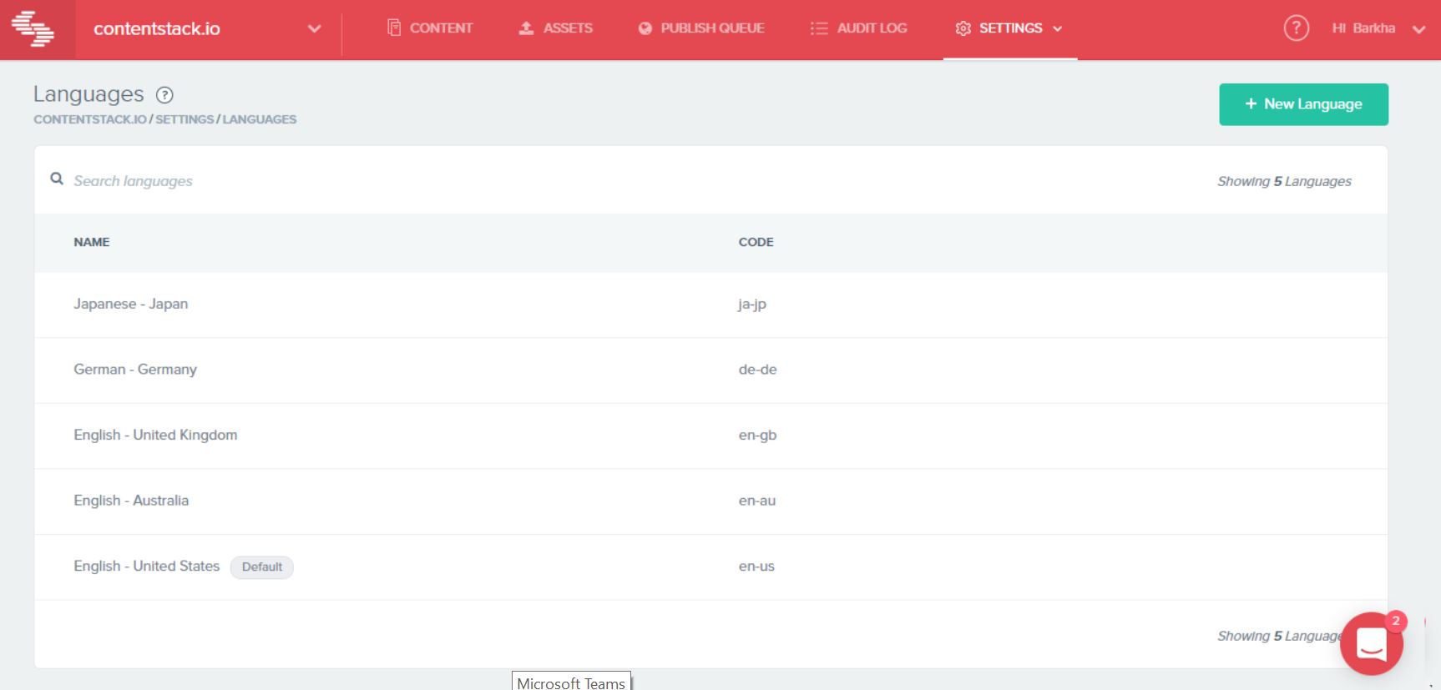Go to the Content tab

click(430, 28)
